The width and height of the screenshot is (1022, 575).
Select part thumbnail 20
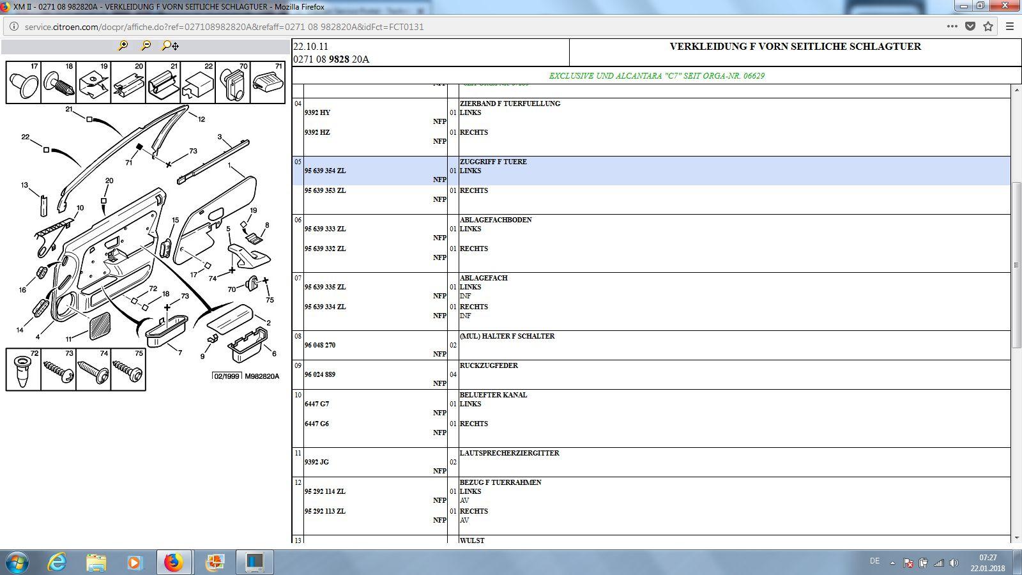pos(128,82)
